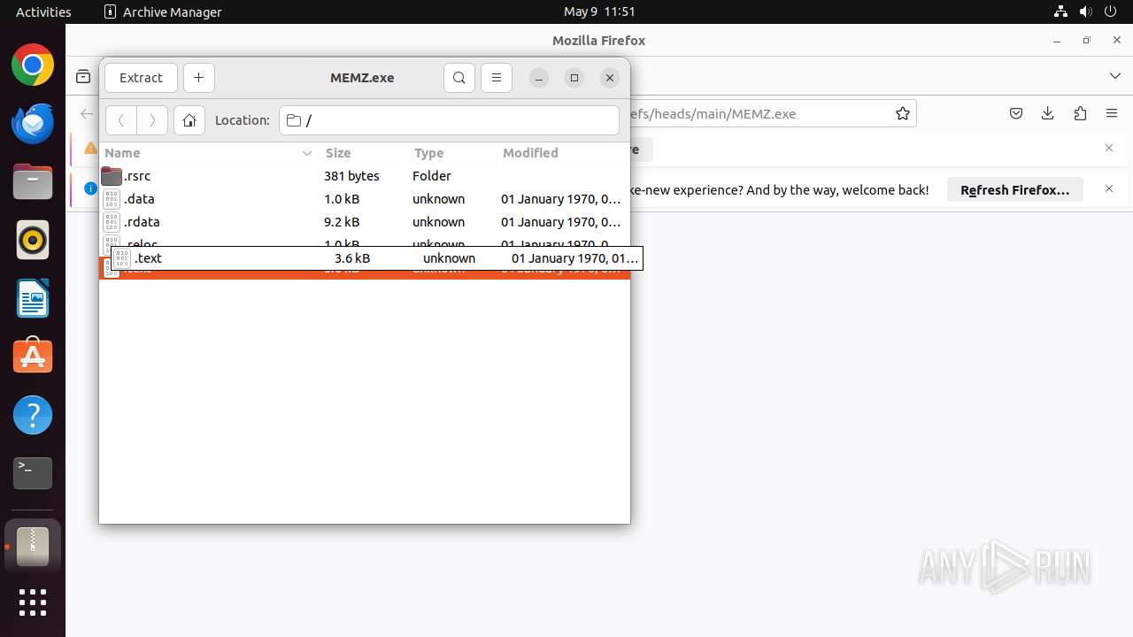Click the Extract button
The image size is (1133, 637).
(x=141, y=78)
